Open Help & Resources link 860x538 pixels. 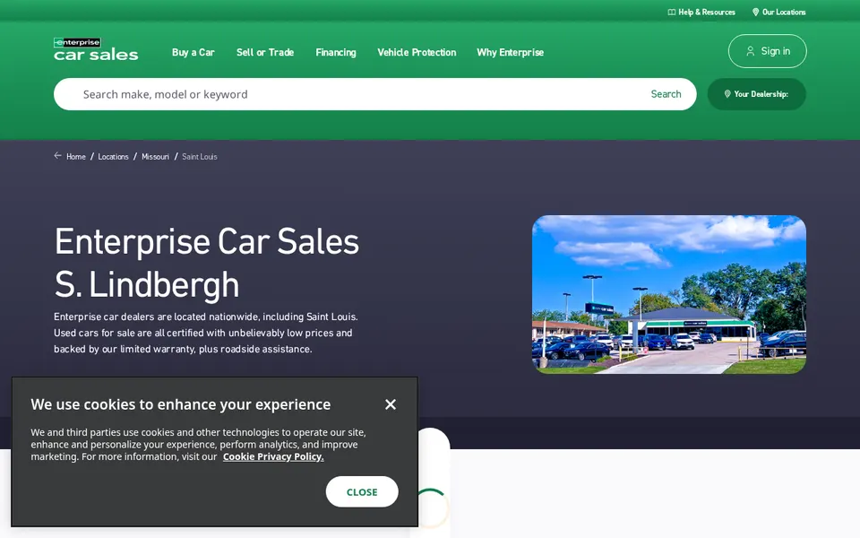(x=701, y=12)
